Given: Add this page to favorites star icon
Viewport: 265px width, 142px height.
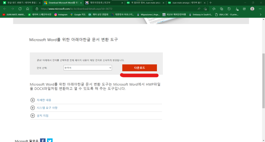Looking at the screenshot, I should [x=205, y=9].
